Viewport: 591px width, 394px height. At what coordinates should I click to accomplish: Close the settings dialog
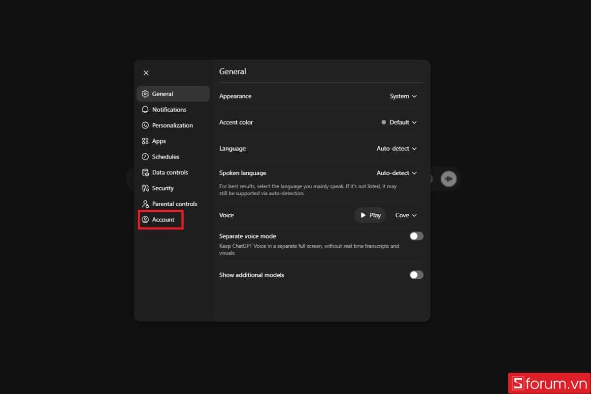pos(146,73)
